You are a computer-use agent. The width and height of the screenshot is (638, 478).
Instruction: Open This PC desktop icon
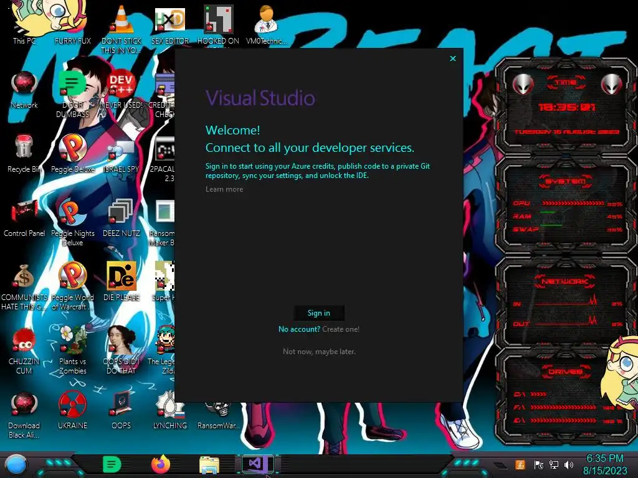pos(24,24)
